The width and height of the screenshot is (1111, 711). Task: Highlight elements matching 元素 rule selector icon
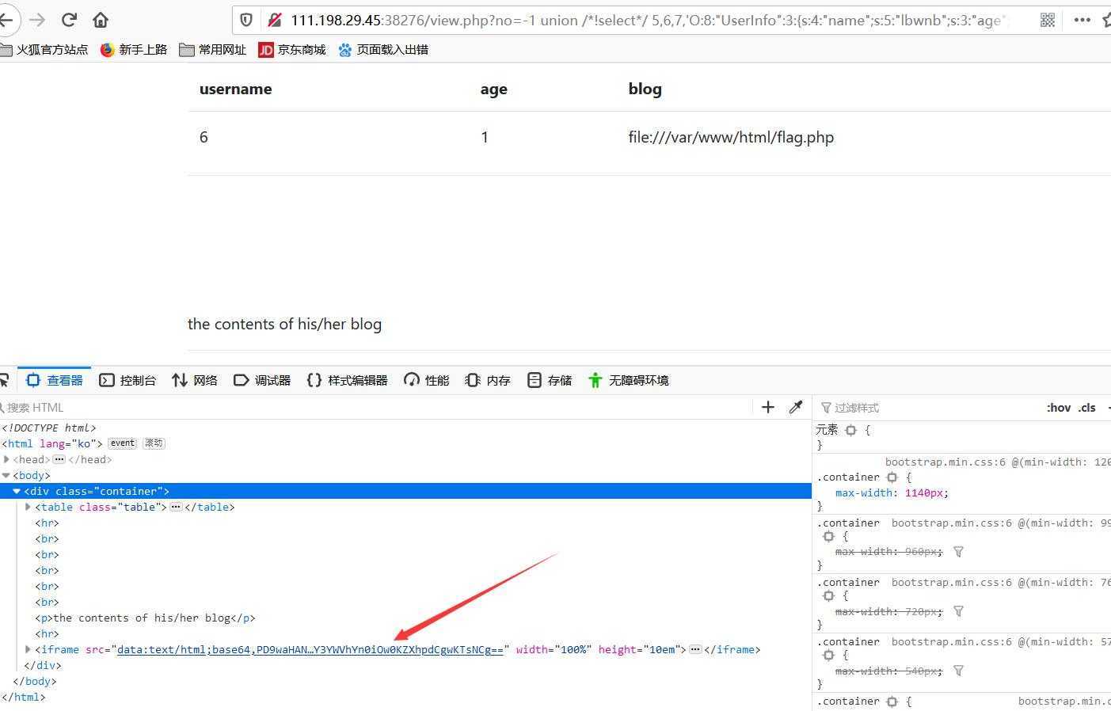click(850, 430)
